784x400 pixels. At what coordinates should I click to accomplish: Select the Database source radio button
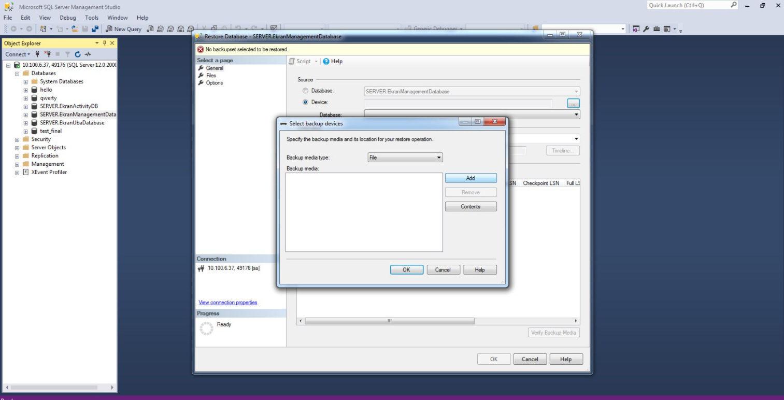coord(306,91)
